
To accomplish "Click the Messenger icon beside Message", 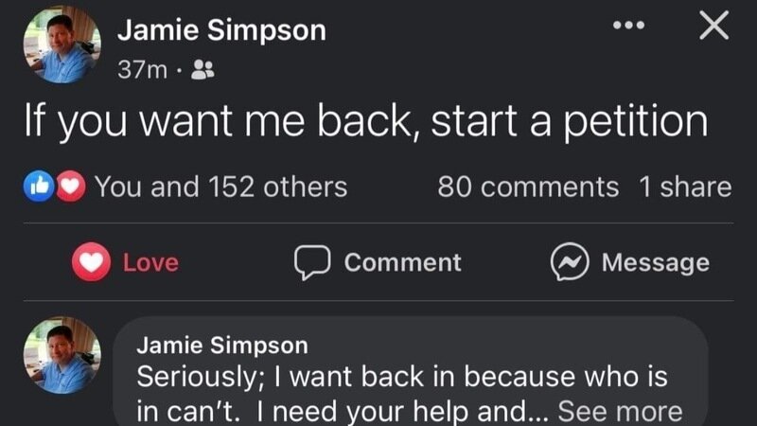I will pyautogui.click(x=569, y=262).
